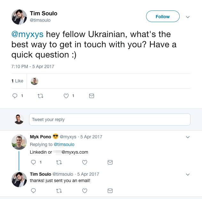The image size is (202, 199).
Task: Like the main tweet with heart icon
Action: coord(66,96)
